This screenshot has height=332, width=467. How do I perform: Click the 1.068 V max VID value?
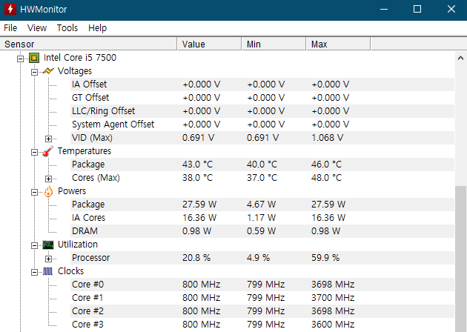pos(328,138)
